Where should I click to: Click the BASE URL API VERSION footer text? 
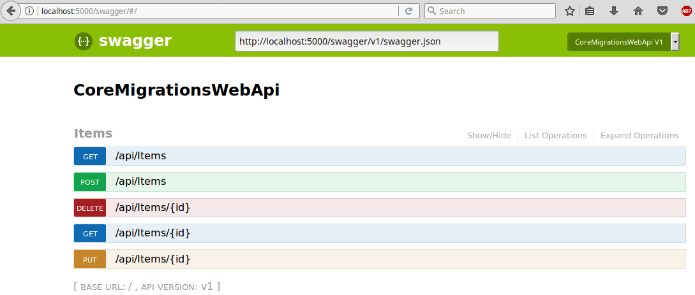point(147,287)
